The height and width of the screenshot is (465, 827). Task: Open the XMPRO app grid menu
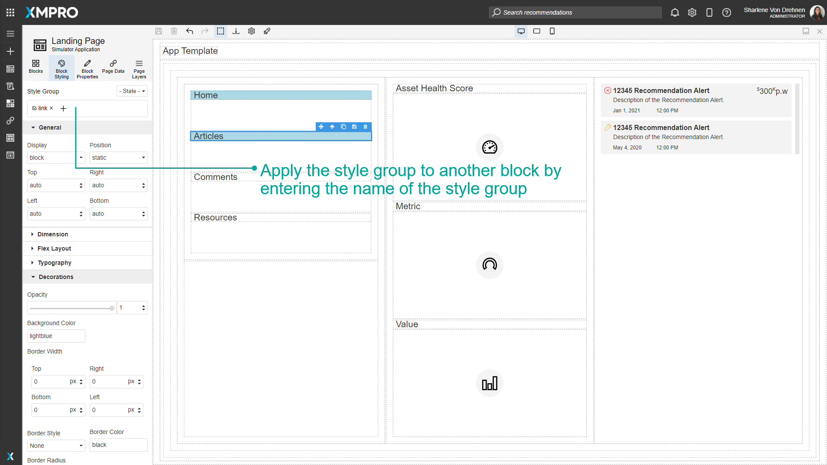[x=10, y=12]
